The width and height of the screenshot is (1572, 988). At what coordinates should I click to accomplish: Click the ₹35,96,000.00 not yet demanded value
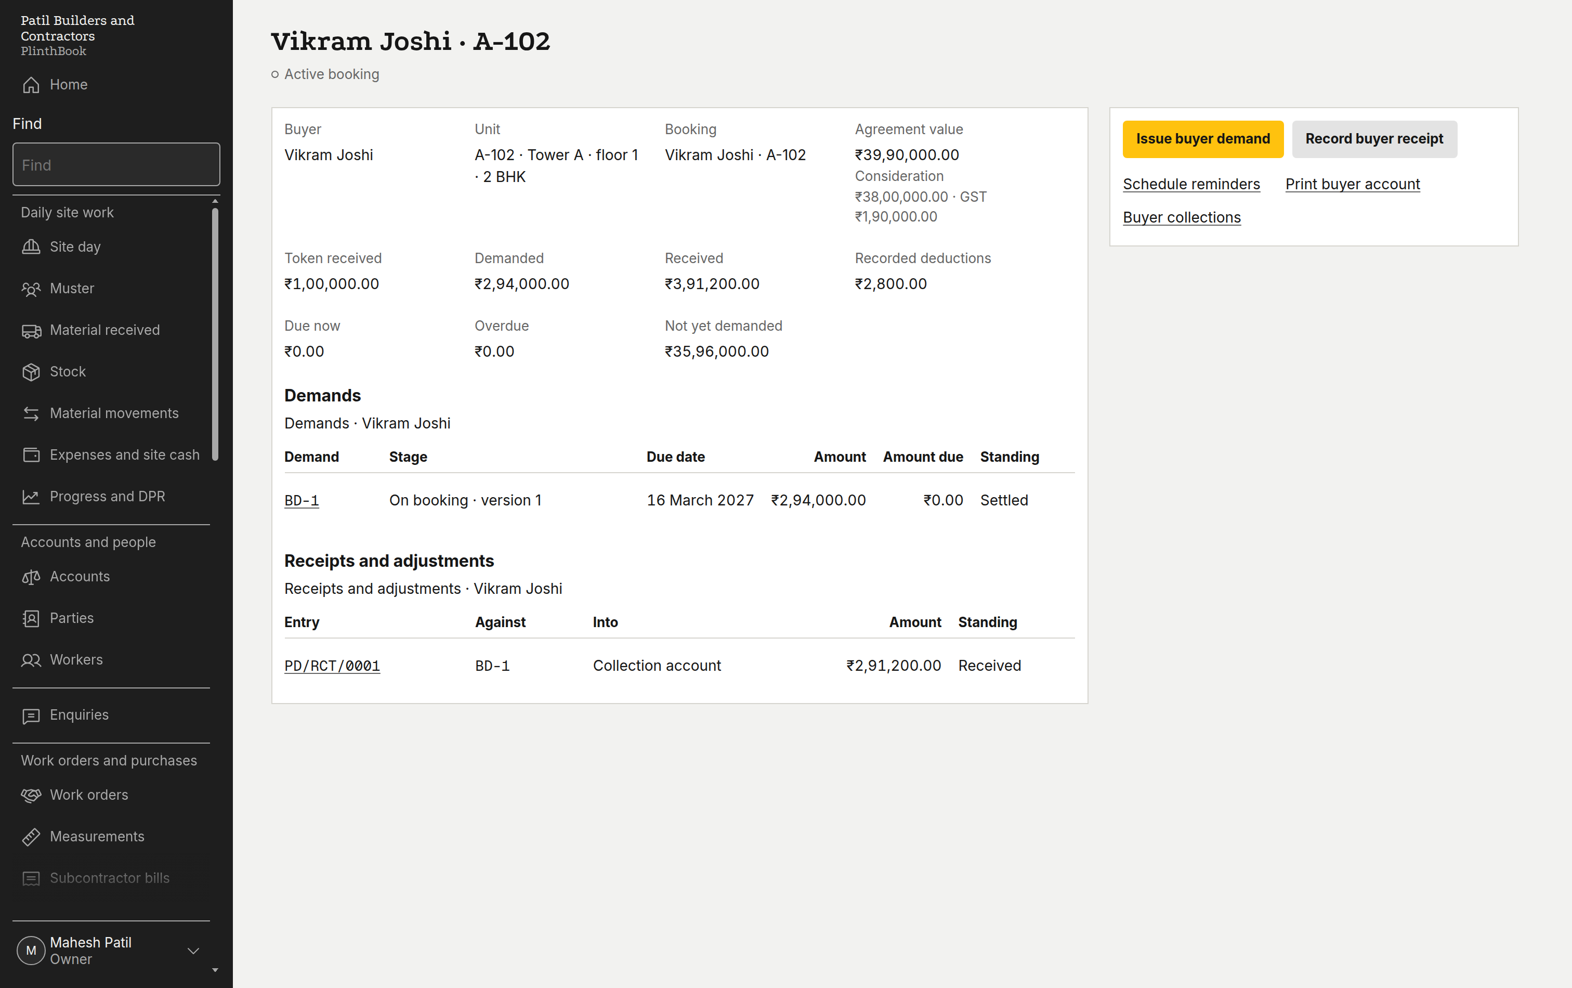(x=717, y=352)
